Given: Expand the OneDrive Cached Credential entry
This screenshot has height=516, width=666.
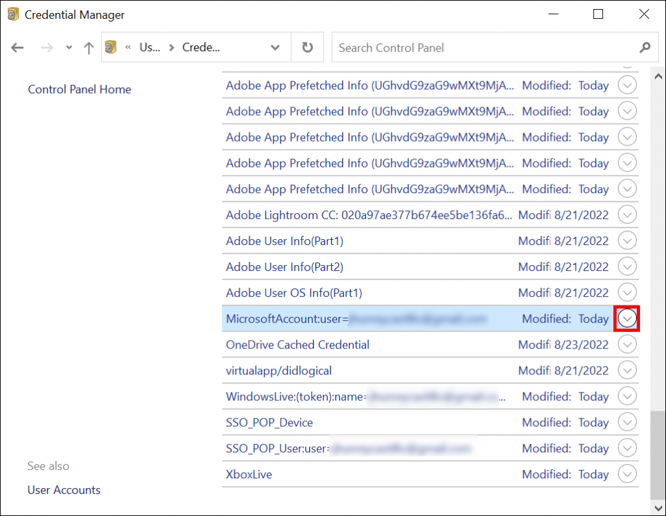Looking at the screenshot, I should [626, 344].
